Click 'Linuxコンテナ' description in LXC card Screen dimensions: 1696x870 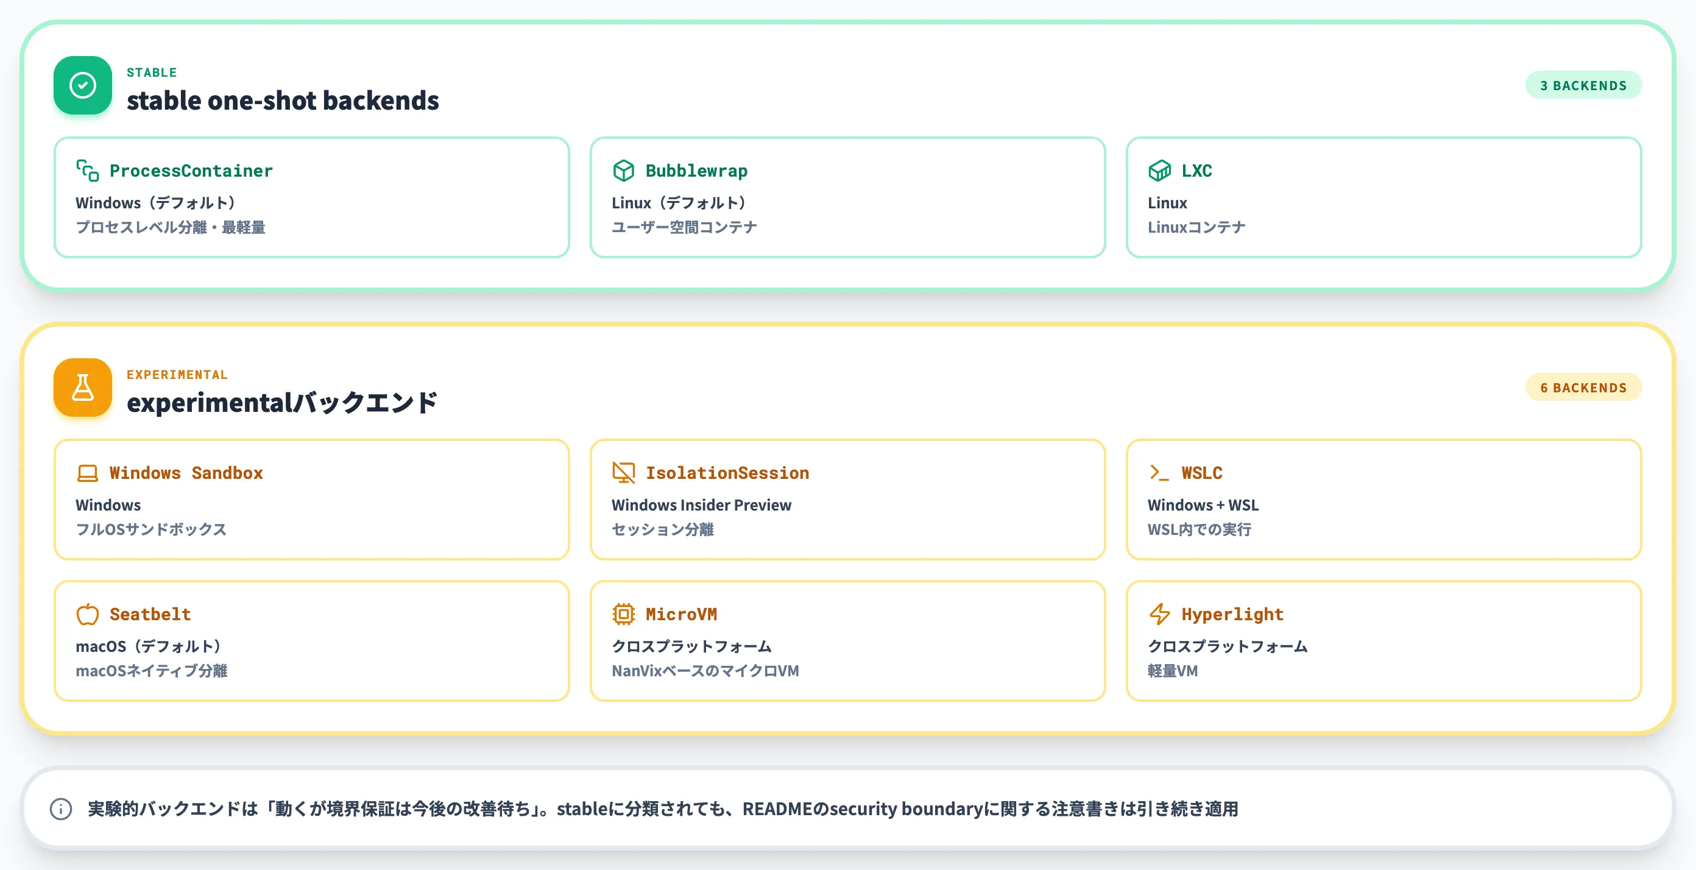tap(1196, 227)
